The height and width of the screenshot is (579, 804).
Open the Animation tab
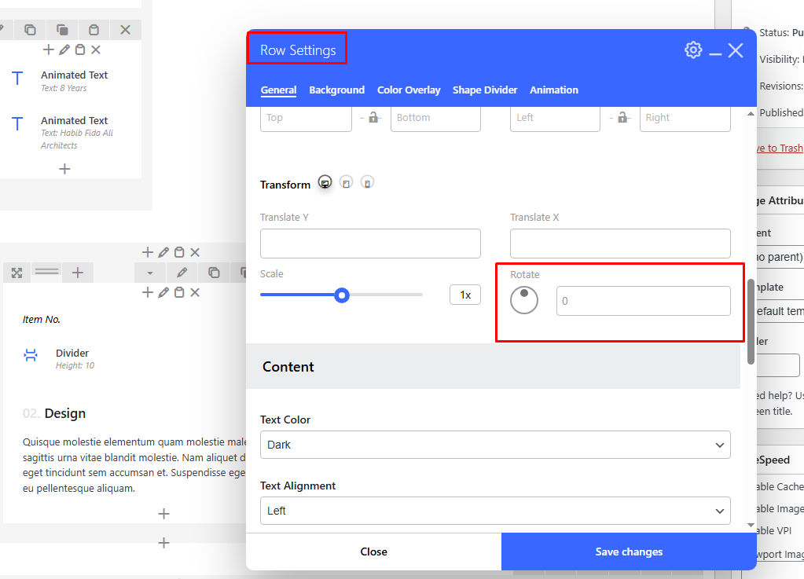tap(553, 90)
